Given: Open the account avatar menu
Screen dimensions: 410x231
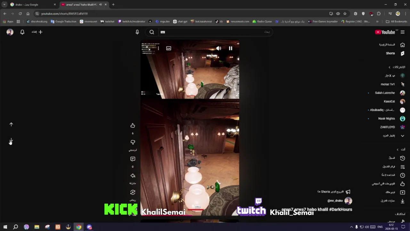Looking at the screenshot, I should point(10,32).
